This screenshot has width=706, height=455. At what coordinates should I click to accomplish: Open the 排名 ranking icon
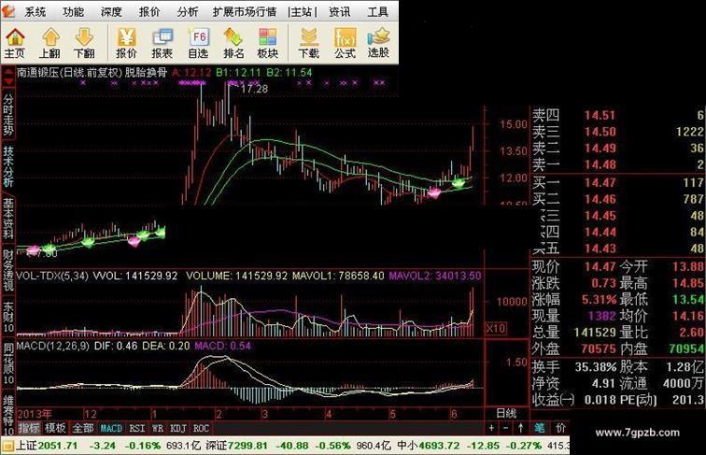coord(233,43)
